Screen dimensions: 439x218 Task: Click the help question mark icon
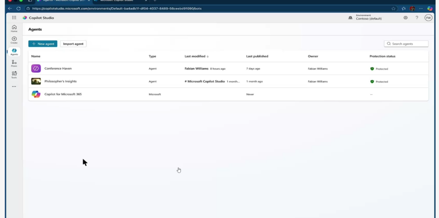pyautogui.click(x=417, y=18)
